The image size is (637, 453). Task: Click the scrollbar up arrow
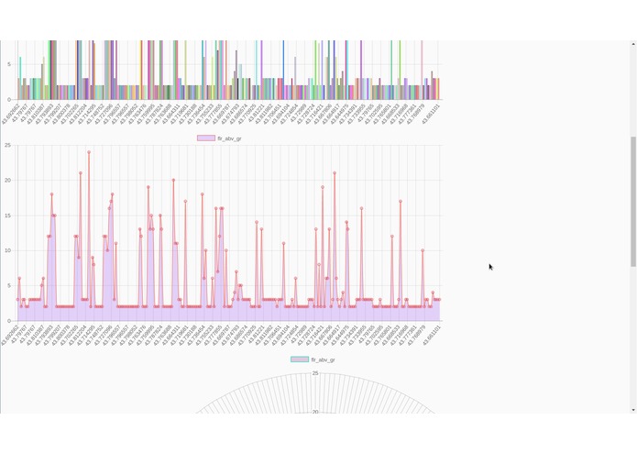pos(633,44)
